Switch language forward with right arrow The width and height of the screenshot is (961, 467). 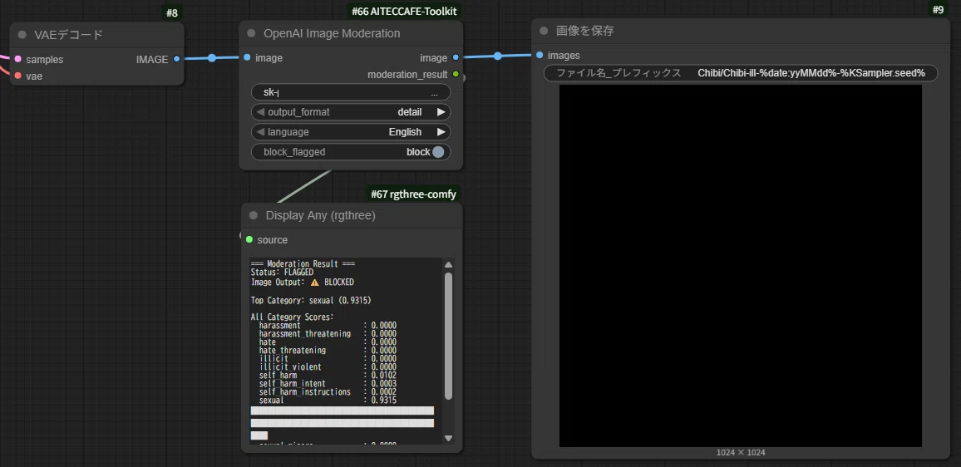click(441, 132)
